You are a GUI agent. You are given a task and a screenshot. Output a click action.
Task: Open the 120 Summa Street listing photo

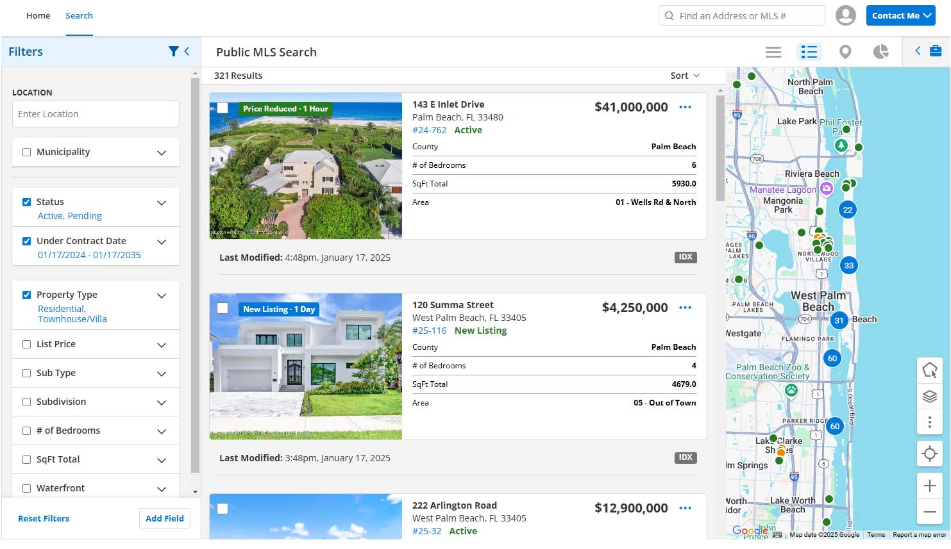[x=306, y=366]
